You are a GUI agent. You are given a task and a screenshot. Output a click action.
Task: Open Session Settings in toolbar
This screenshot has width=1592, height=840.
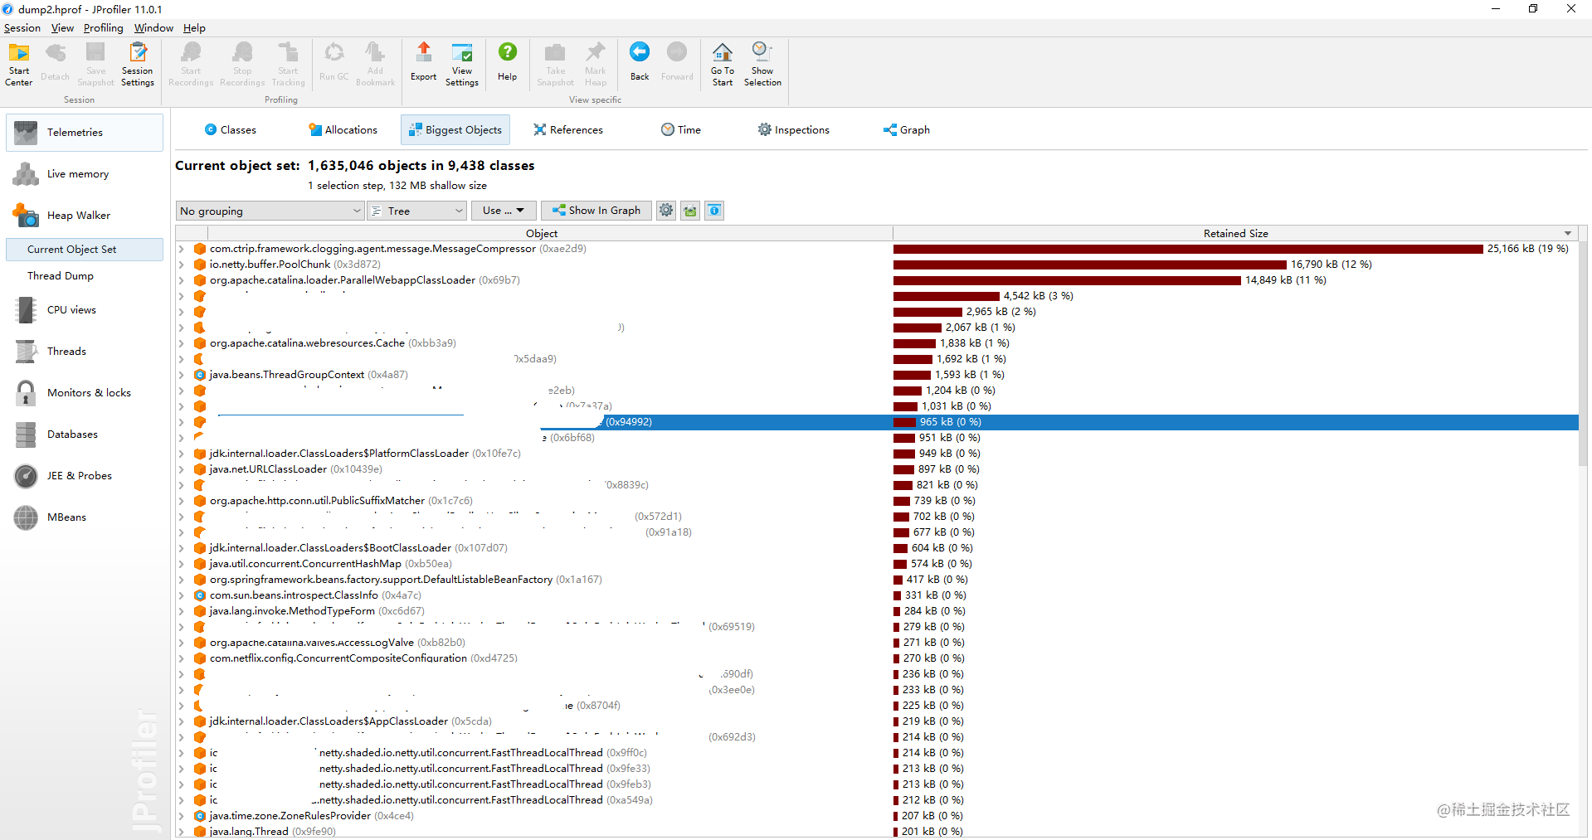tap(137, 64)
